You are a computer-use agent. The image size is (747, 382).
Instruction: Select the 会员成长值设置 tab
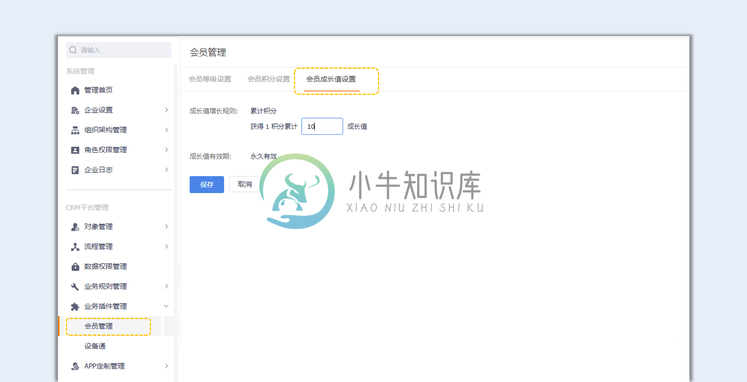click(x=331, y=79)
